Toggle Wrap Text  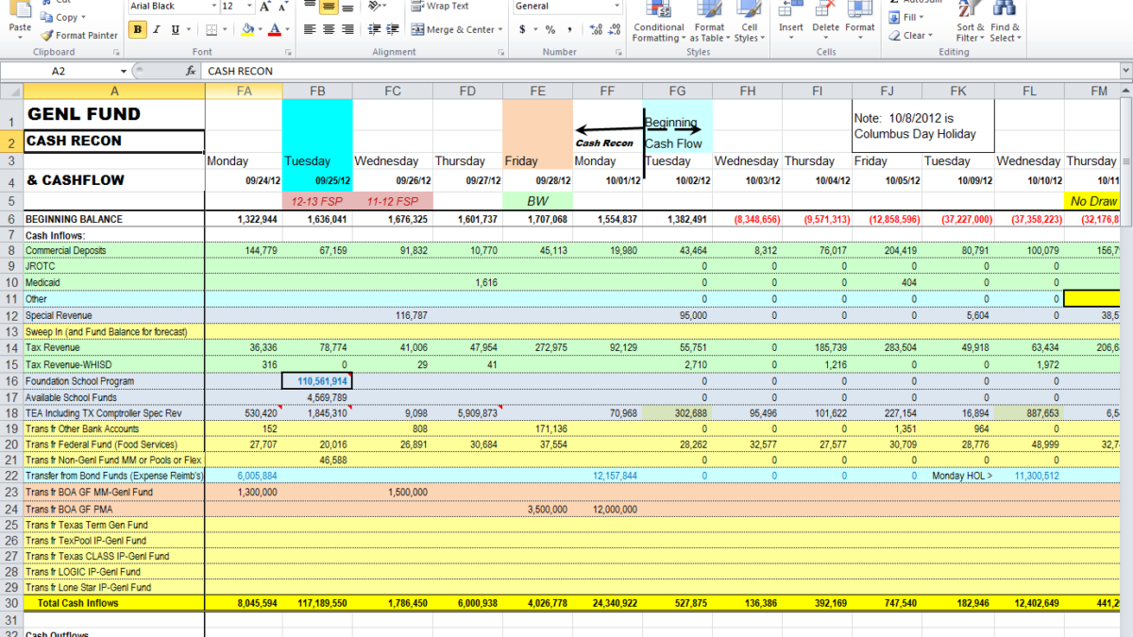click(x=439, y=6)
